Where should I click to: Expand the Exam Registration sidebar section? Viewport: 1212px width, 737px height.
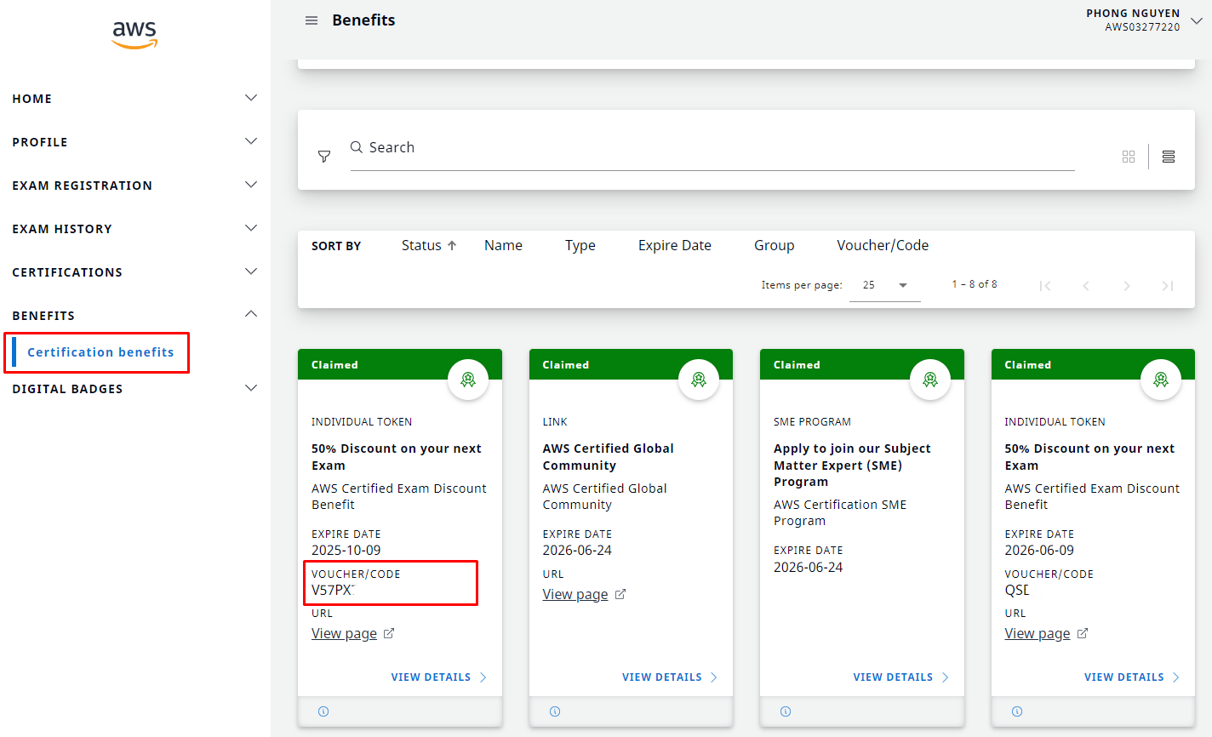251,185
